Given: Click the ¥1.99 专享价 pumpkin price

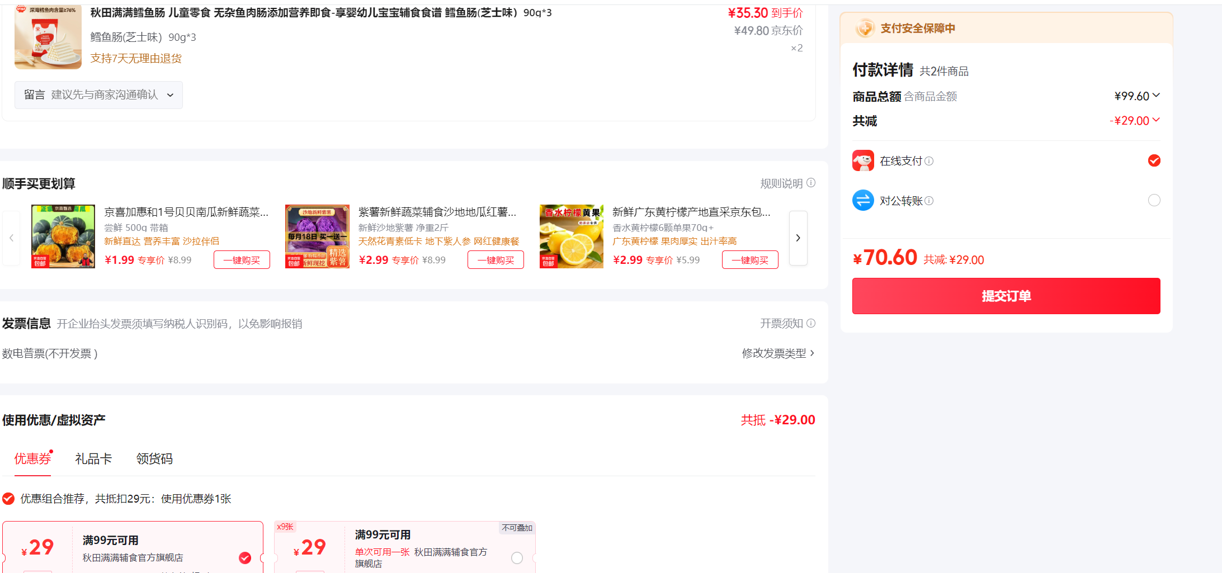Looking at the screenshot, I should 135,260.
